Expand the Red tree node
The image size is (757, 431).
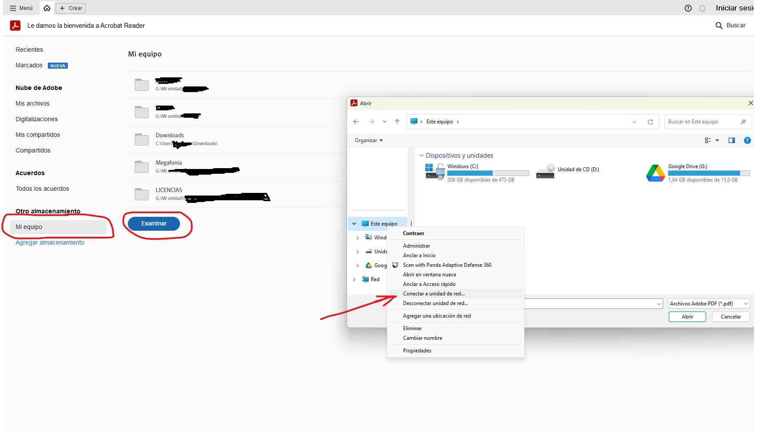(354, 279)
